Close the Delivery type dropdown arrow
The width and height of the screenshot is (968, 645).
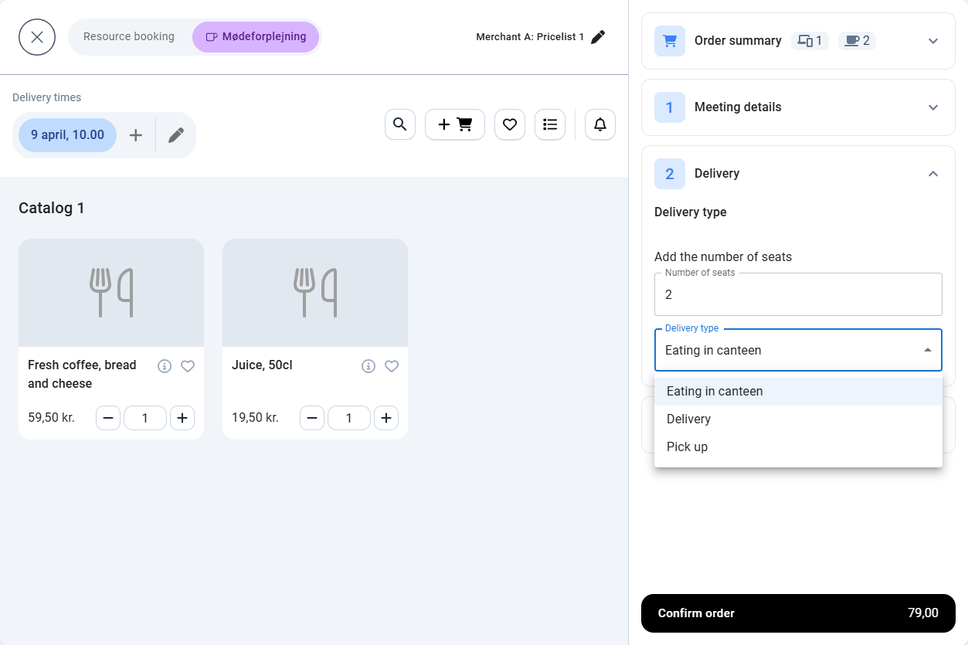tap(927, 350)
